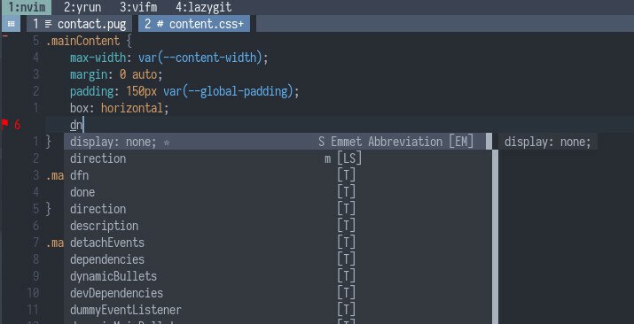Screen dimensions: 634x324
Task: Pick the 'done' completion item
Action: coord(278,192)
